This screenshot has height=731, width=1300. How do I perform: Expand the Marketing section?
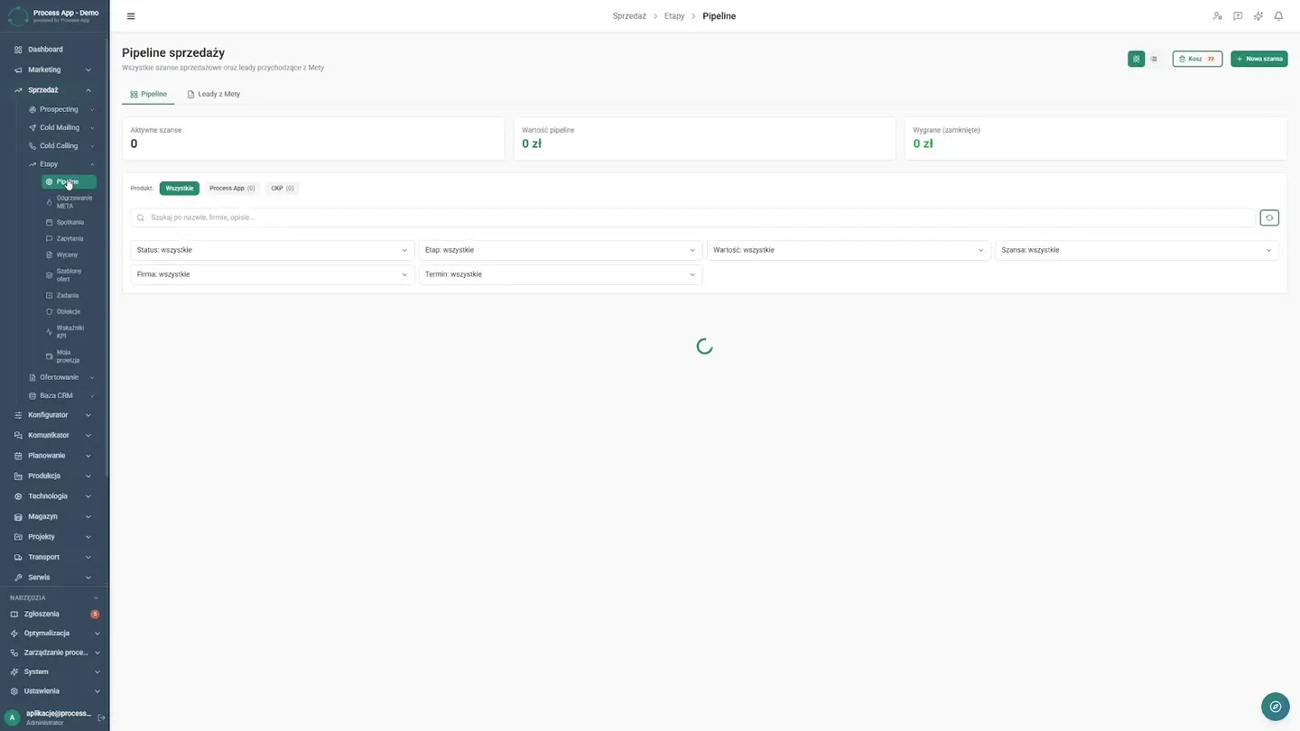54,69
